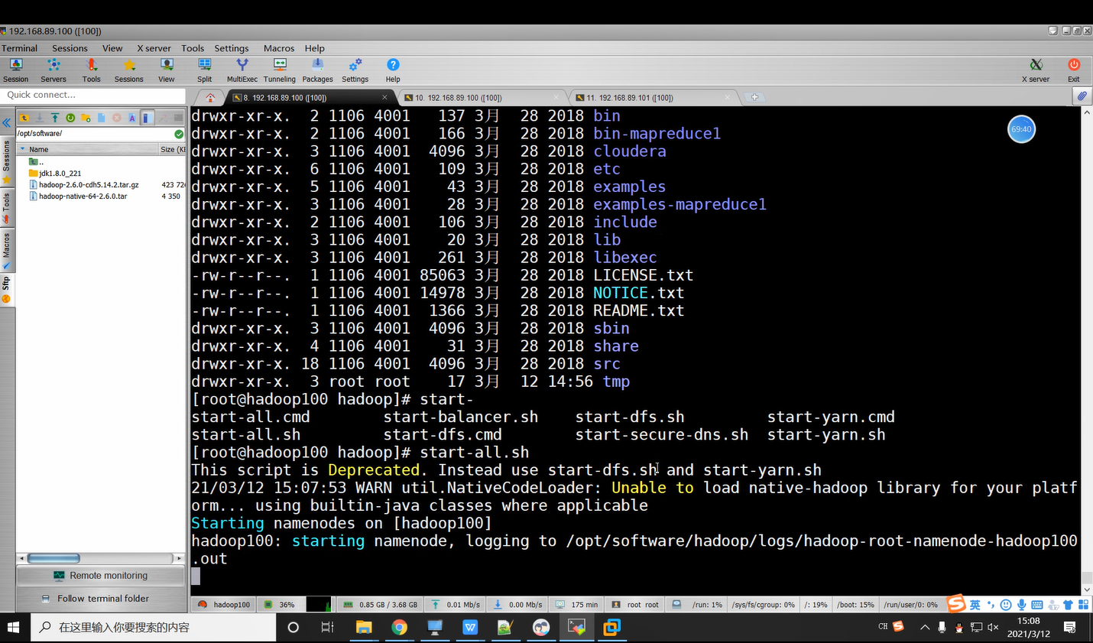Open the Terminal menu
Image resolution: width=1093 pixels, height=643 pixels.
[19, 48]
